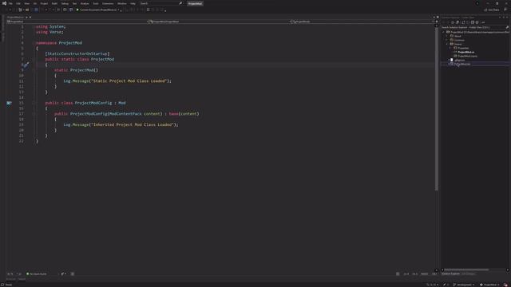Click the pending changes pencil icon in status bar
Screen dimensions: 511x287
pyautogui.click(x=445, y=285)
